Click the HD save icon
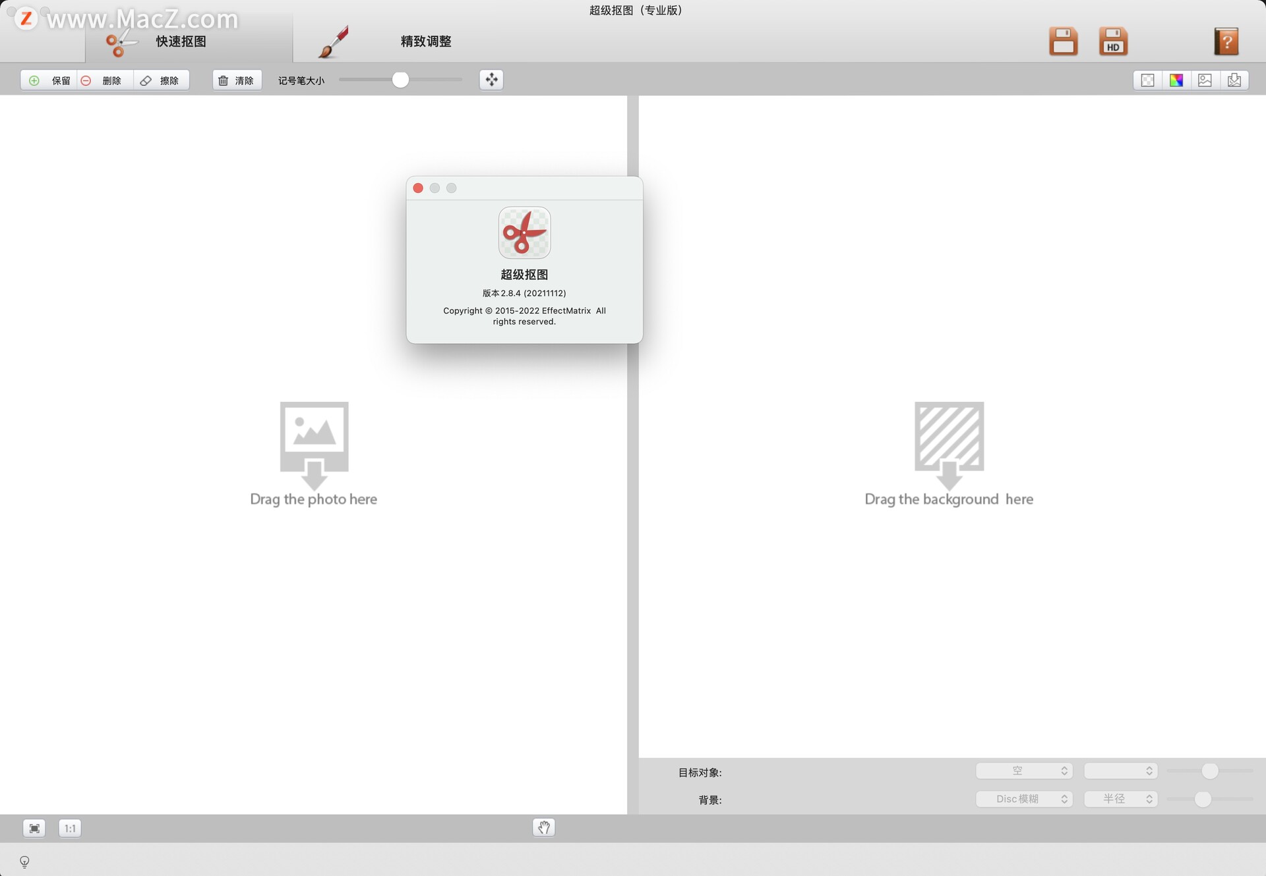 coord(1113,41)
